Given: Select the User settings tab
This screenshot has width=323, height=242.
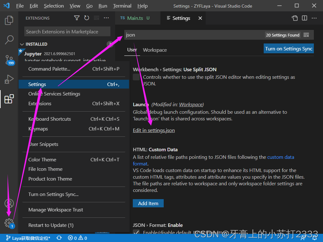Looking at the screenshot, I should 132,50.
